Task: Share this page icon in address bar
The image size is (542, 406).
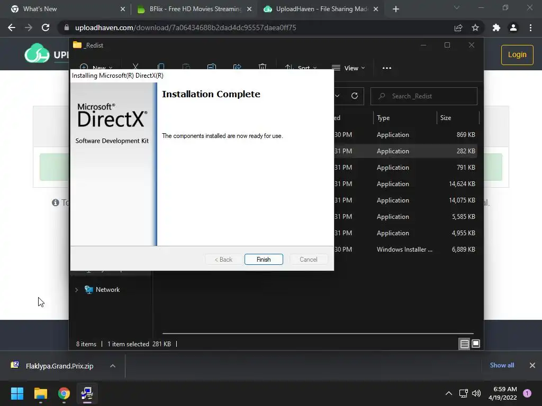Action: pos(458,27)
